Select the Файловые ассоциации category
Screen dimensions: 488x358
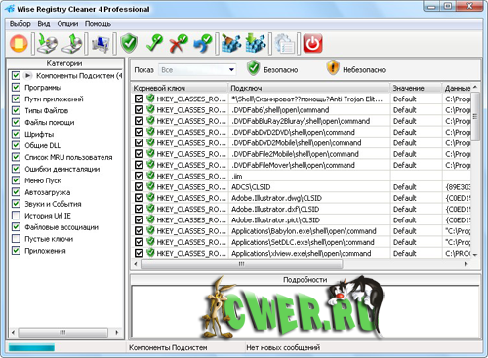coord(61,227)
